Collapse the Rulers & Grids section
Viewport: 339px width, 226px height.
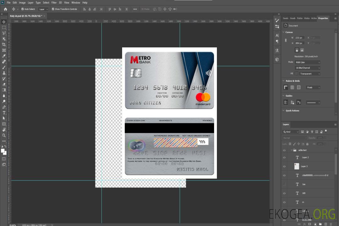pos(283,81)
